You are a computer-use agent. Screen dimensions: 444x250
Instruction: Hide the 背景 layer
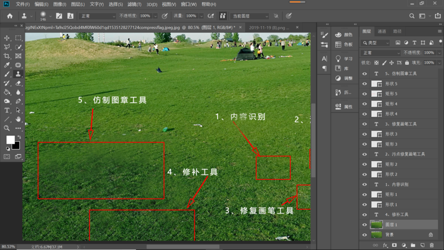(364, 234)
